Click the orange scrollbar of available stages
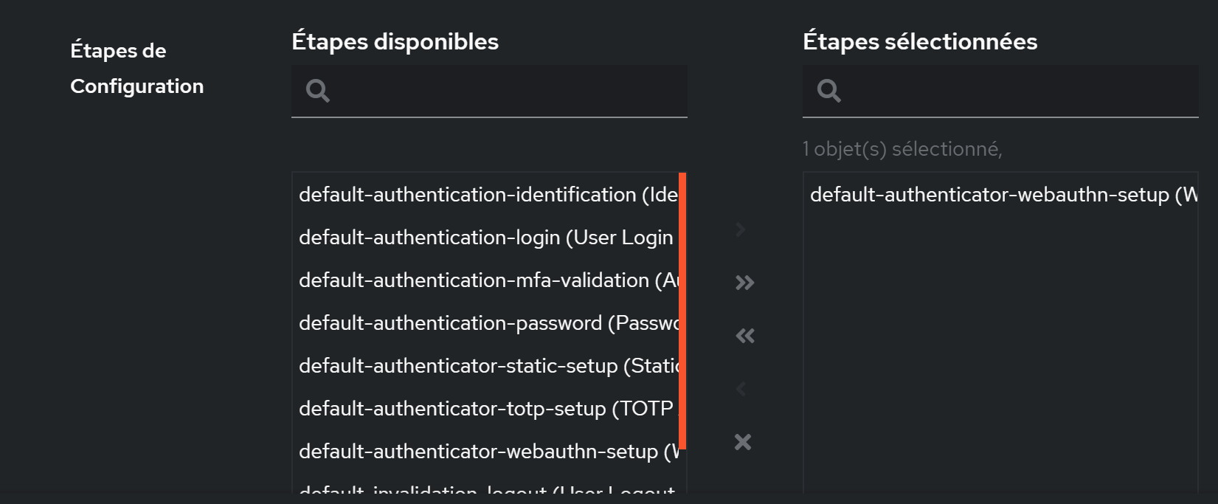 coord(682,311)
